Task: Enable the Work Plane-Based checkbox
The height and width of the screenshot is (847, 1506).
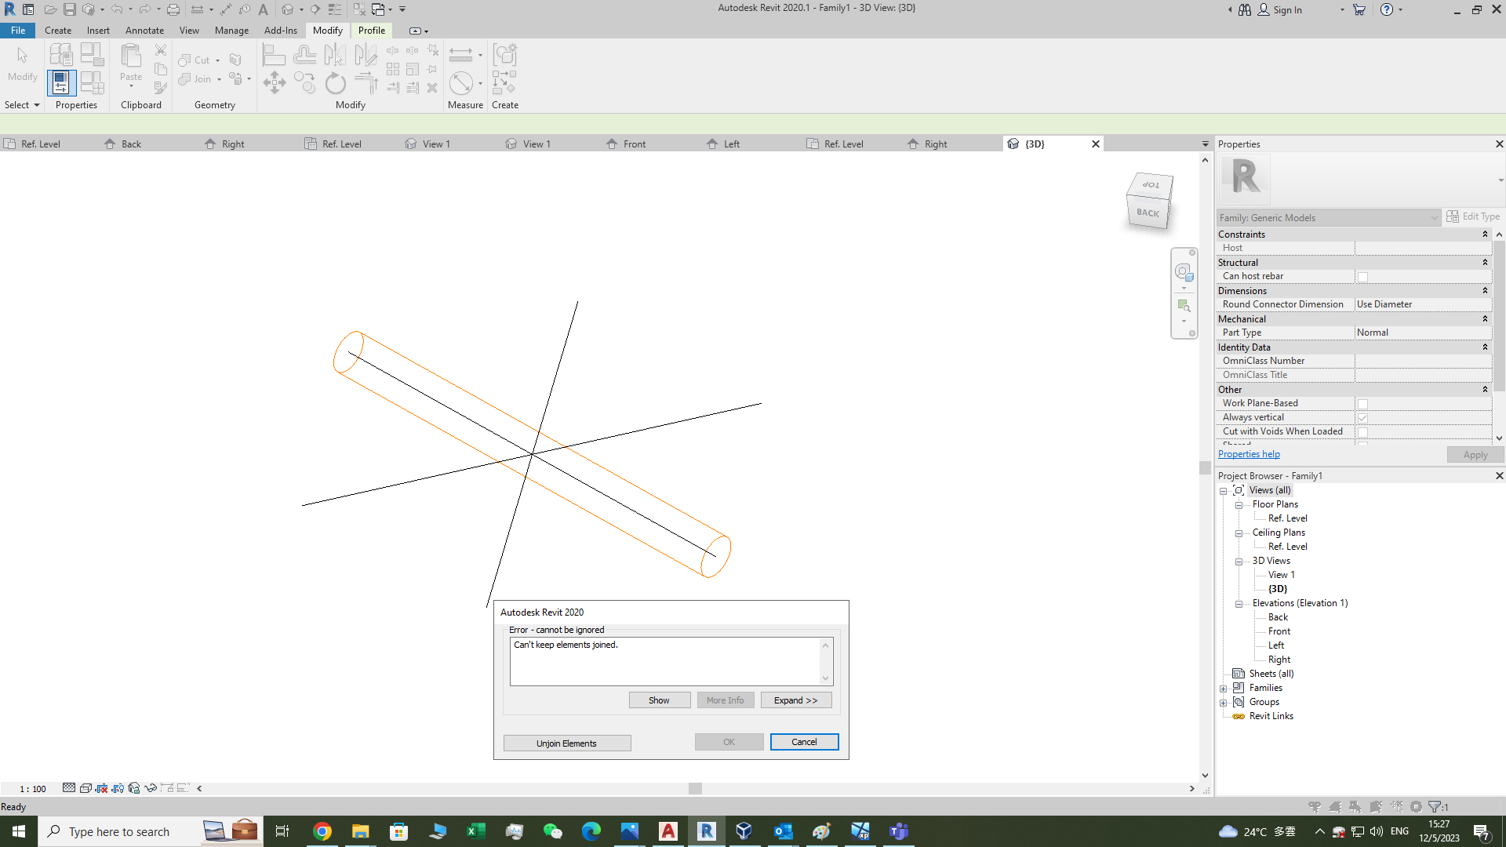Action: 1363,403
